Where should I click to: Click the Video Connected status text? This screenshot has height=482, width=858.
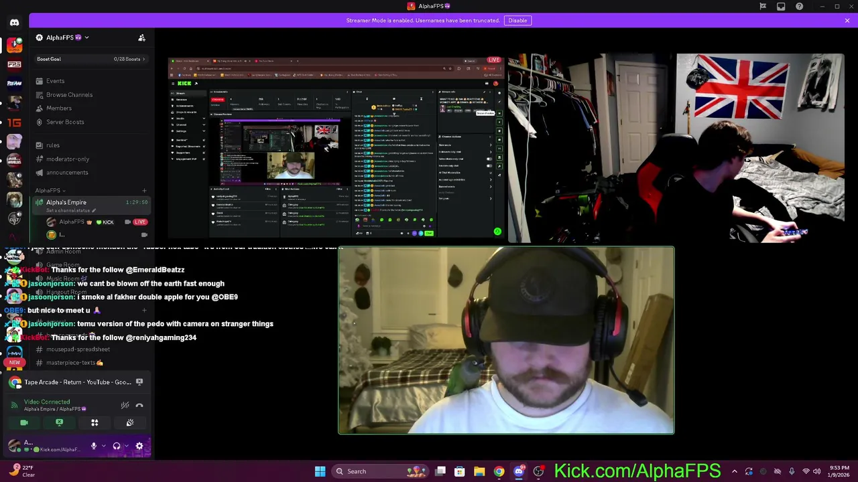(x=47, y=402)
